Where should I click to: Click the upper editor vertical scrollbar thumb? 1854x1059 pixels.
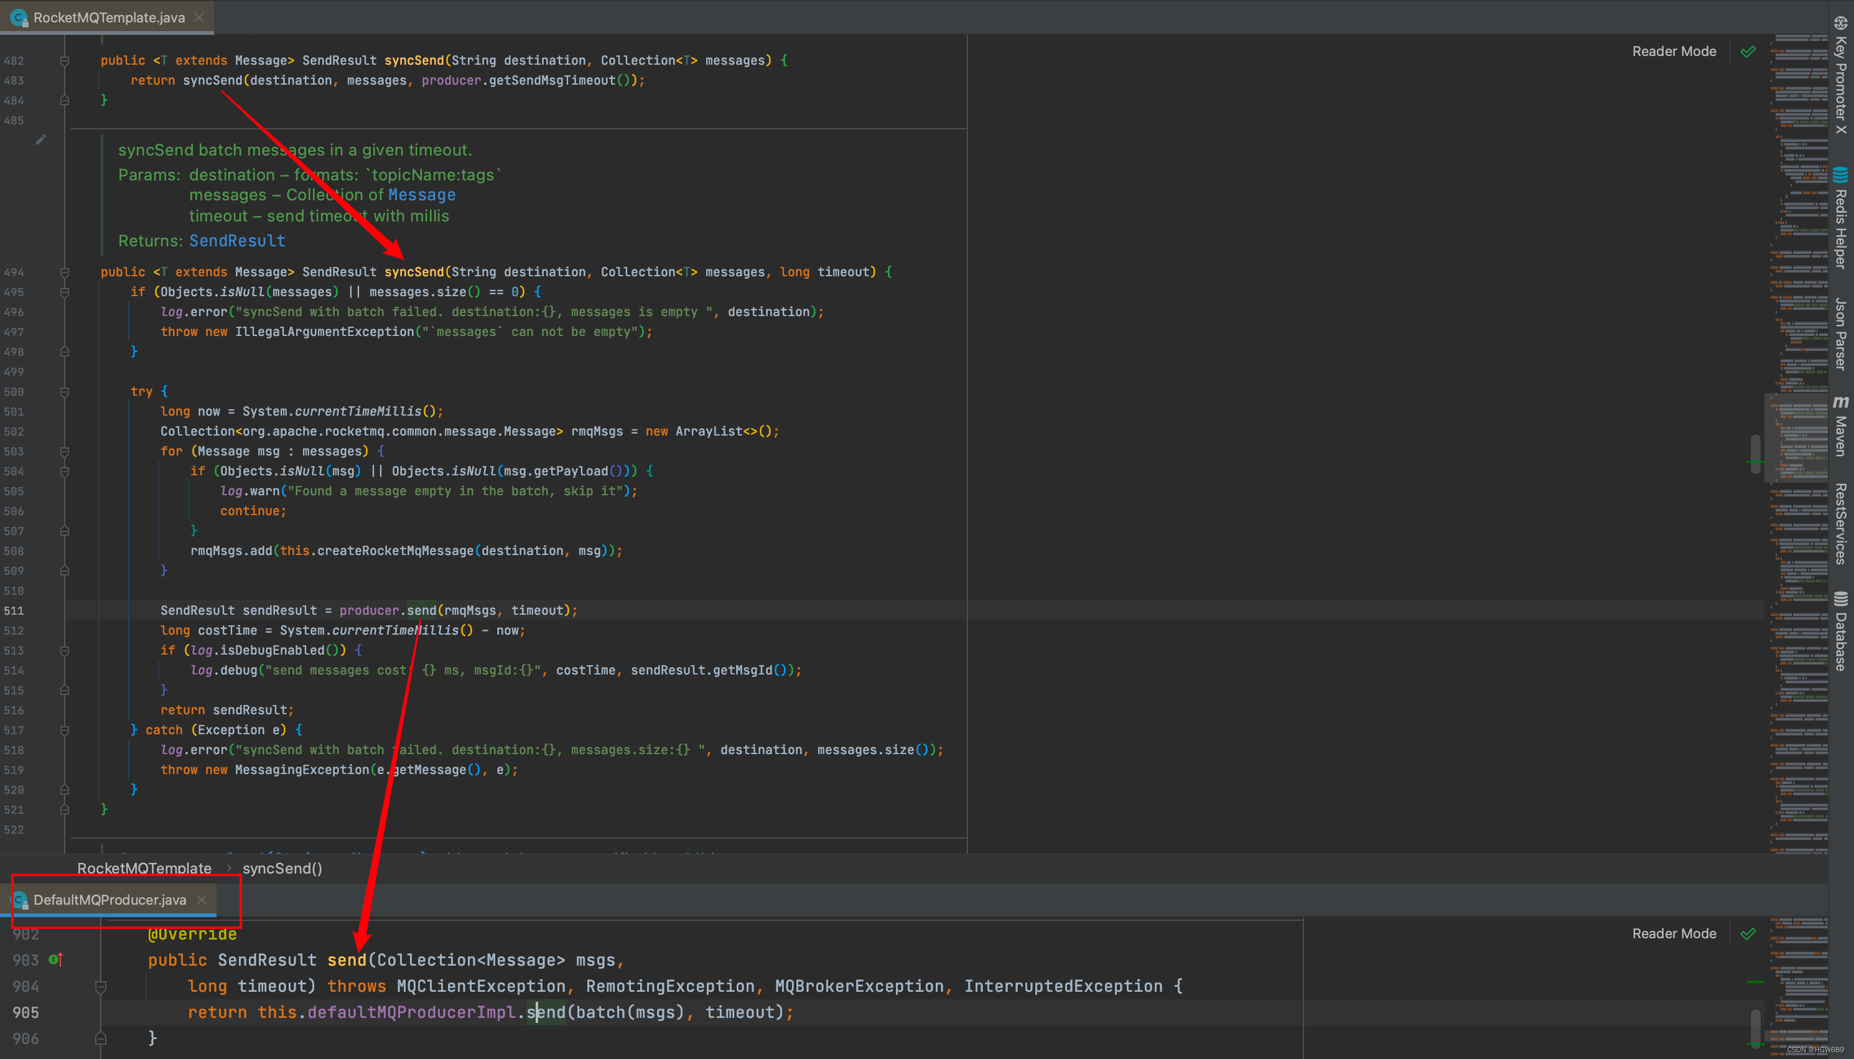[x=1755, y=455]
